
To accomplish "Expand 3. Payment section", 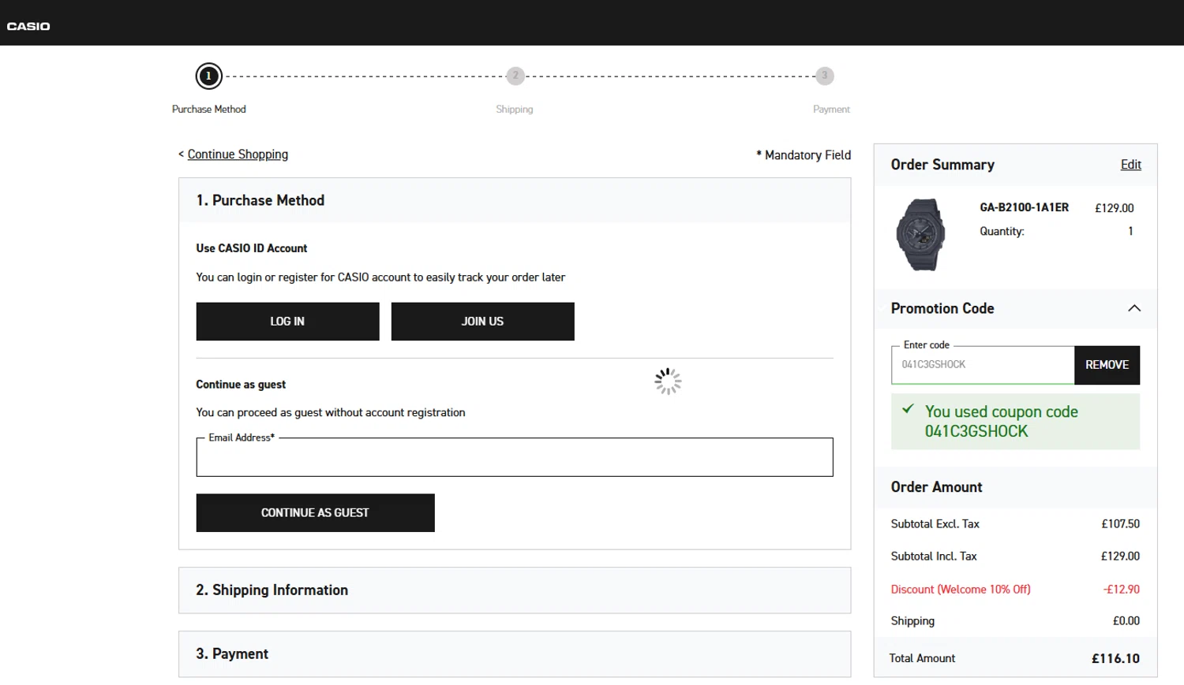I will click(515, 654).
